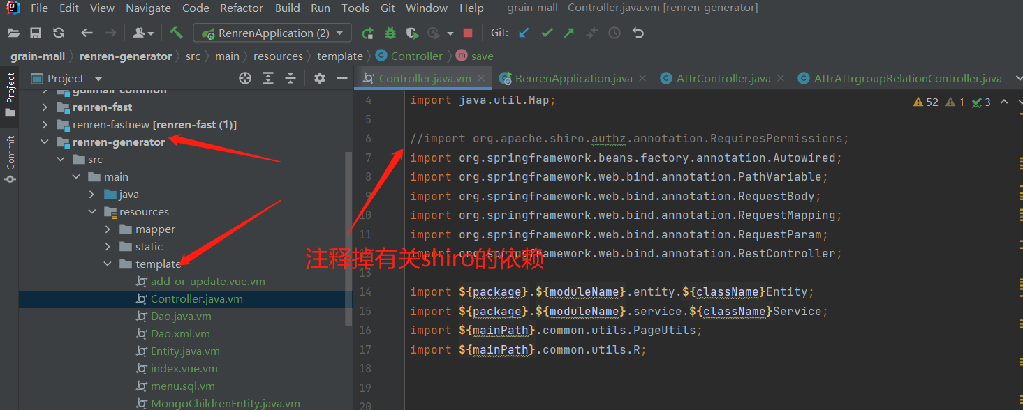Build the project with the hammer icon
This screenshot has height=410, width=1023.
coord(176,33)
